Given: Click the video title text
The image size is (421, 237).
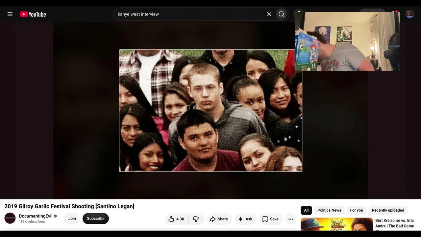Looking at the screenshot, I should pos(69,206).
